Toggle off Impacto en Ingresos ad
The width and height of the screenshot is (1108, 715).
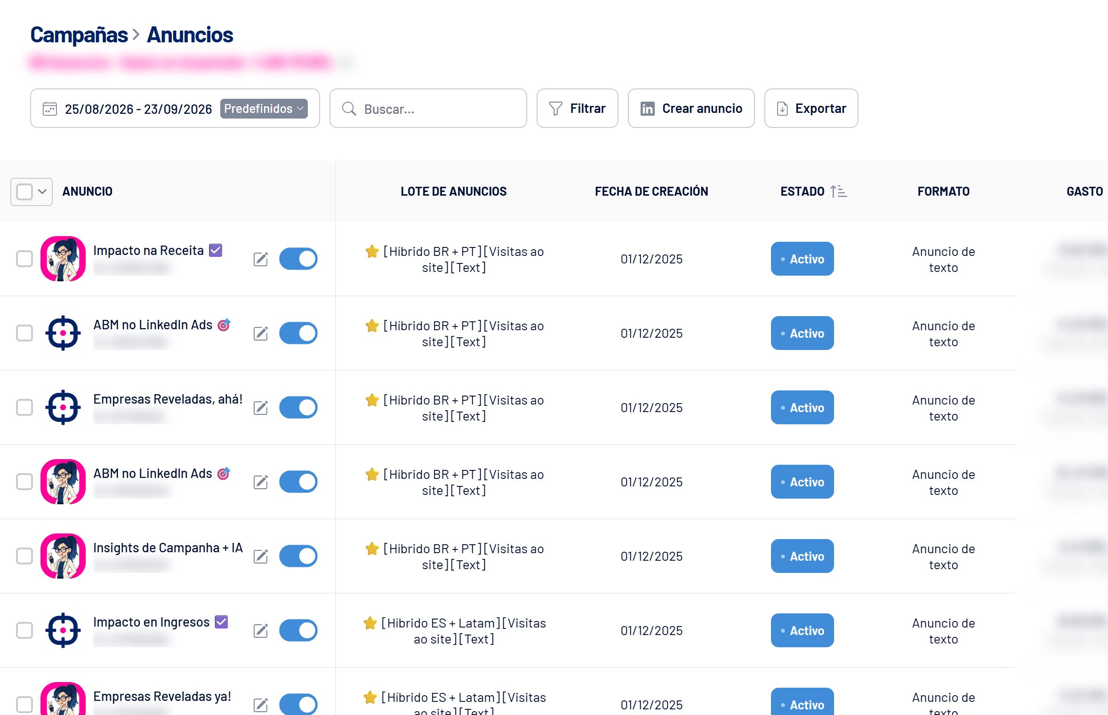coord(298,630)
